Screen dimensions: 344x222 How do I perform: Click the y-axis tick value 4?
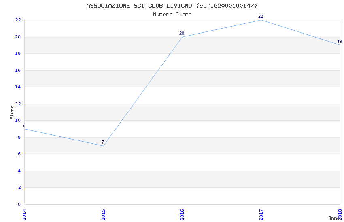coord(19,171)
